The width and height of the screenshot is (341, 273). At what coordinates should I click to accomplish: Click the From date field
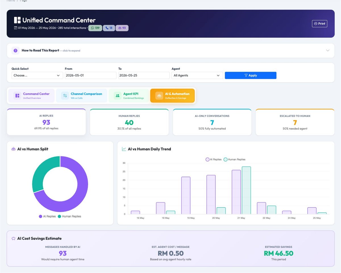coord(91,75)
